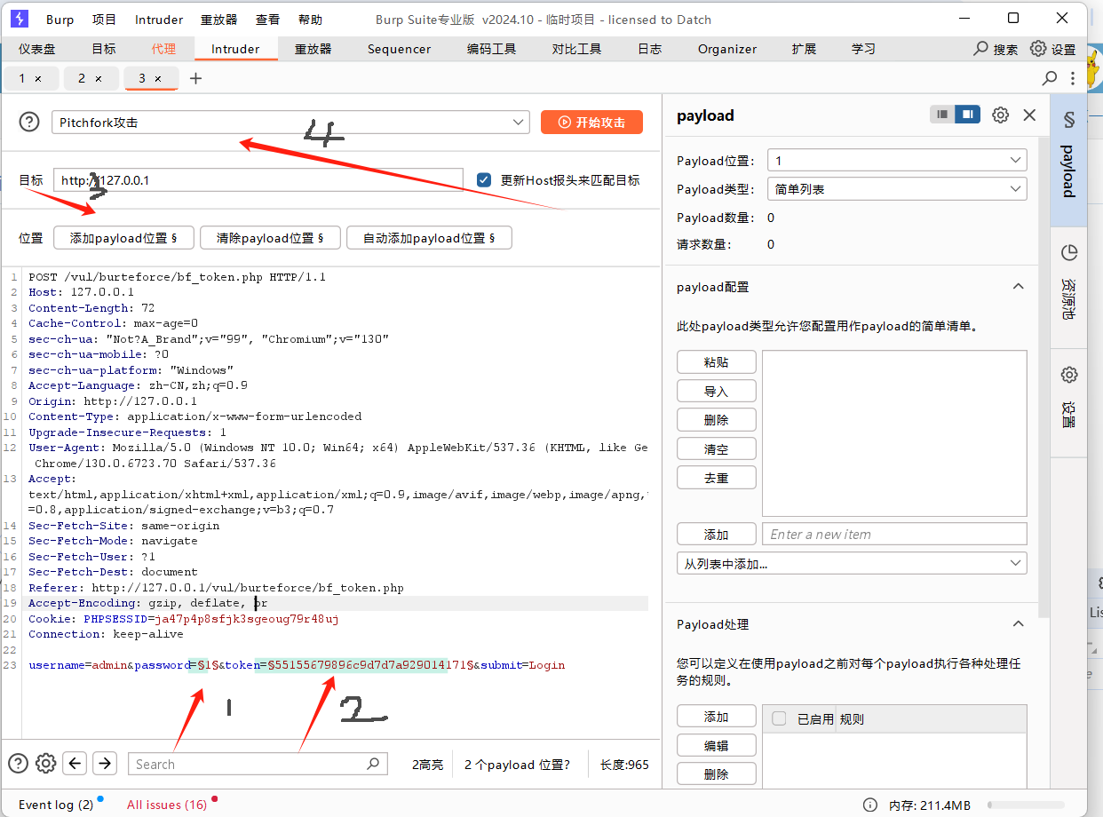This screenshot has width=1103, height=817.
Task: Go to previous search match arrow
Action: point(75,764)
